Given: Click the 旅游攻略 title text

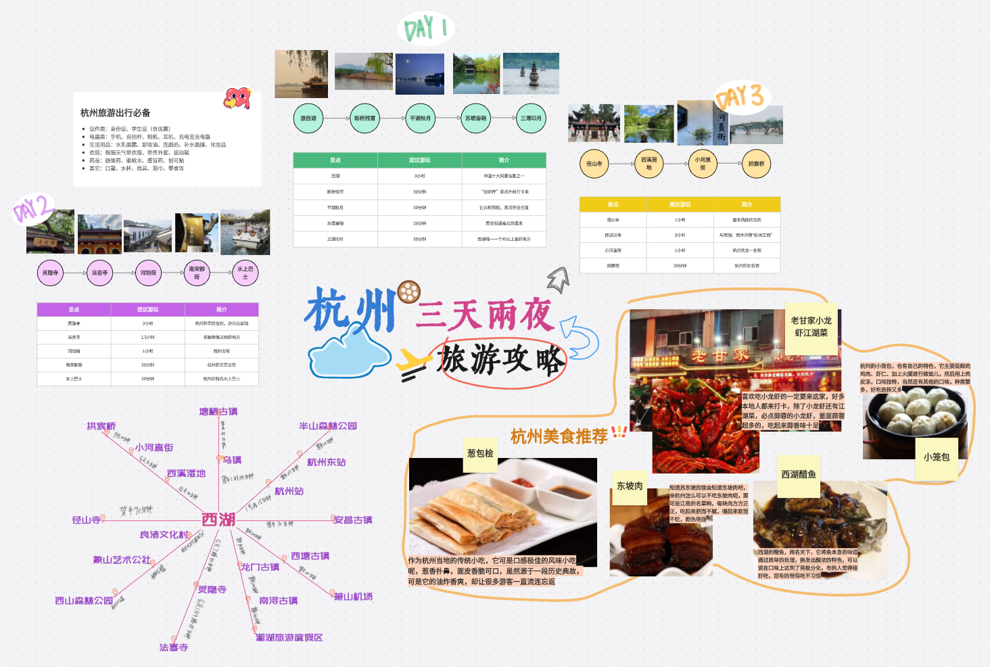Looking at the screenshot, I should pos(500,360).
